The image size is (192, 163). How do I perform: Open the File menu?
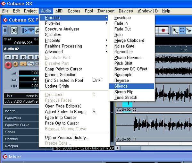[5, 11]
